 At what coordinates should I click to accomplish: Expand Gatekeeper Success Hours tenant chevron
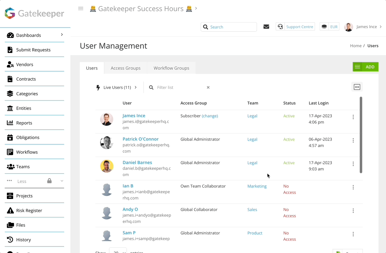click(196, 8)
